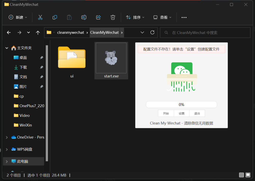Open the three-dot more options menu
The image size is (255, 181).
pos(184,17)
